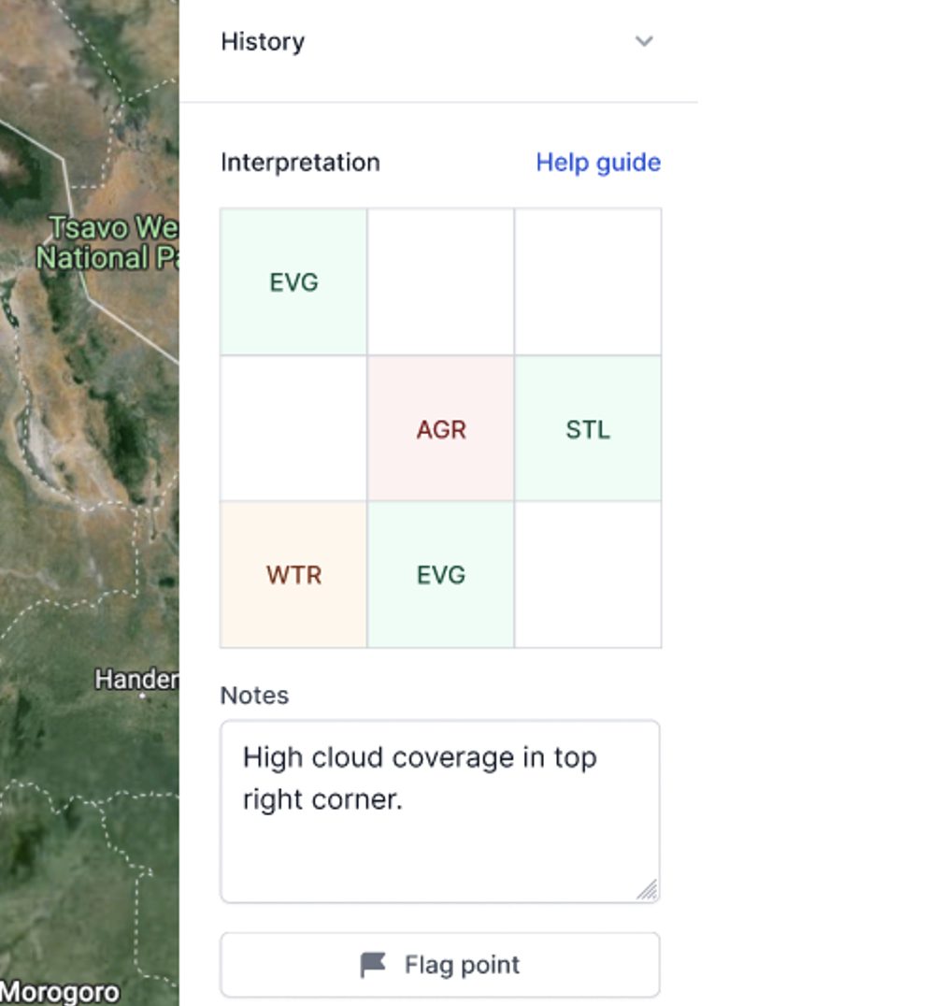Click the empty bottom-right interpretation cell

588,575
